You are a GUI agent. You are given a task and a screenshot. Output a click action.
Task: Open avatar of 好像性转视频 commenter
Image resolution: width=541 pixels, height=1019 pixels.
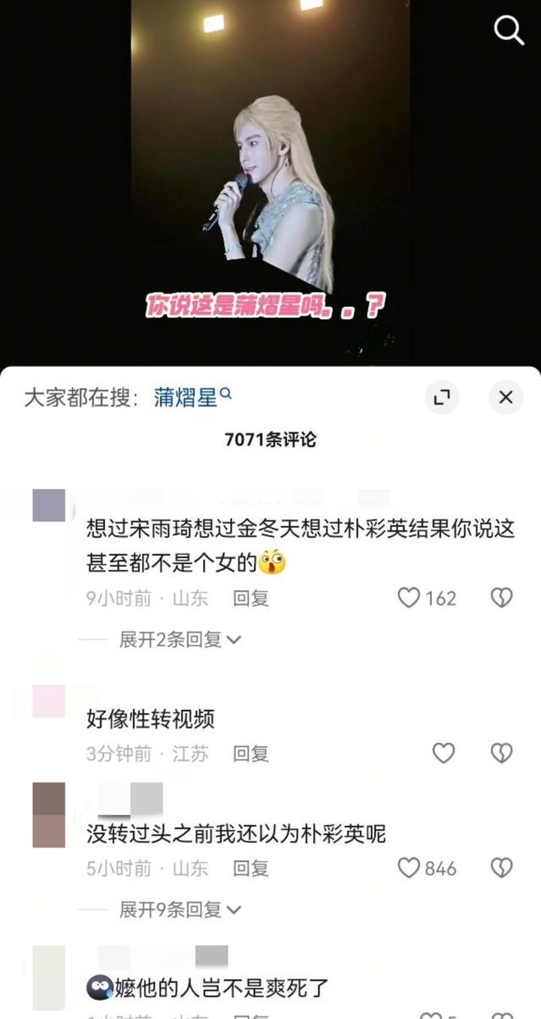[x=49, y=701]
